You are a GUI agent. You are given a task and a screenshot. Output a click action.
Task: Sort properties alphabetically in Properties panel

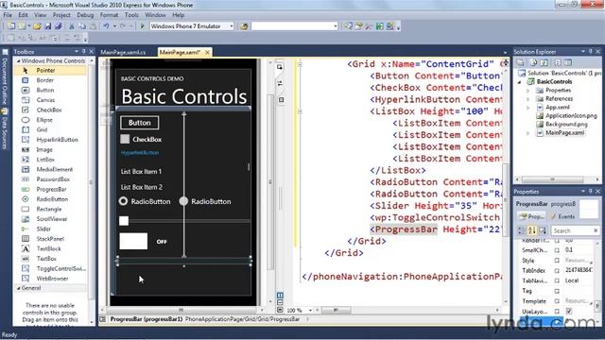point(532,230)
